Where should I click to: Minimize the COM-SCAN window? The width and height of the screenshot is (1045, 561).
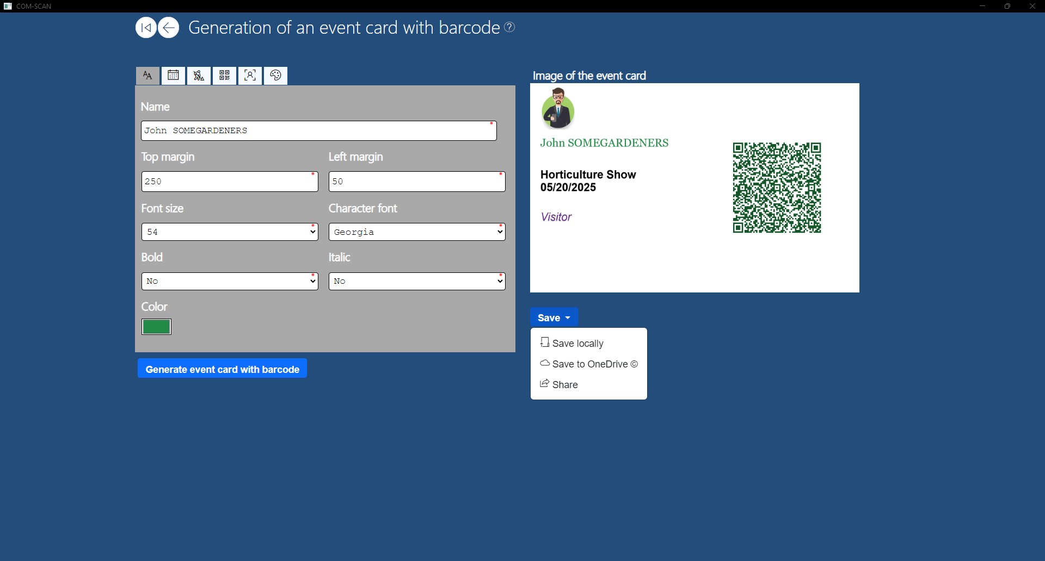point(982,6)
